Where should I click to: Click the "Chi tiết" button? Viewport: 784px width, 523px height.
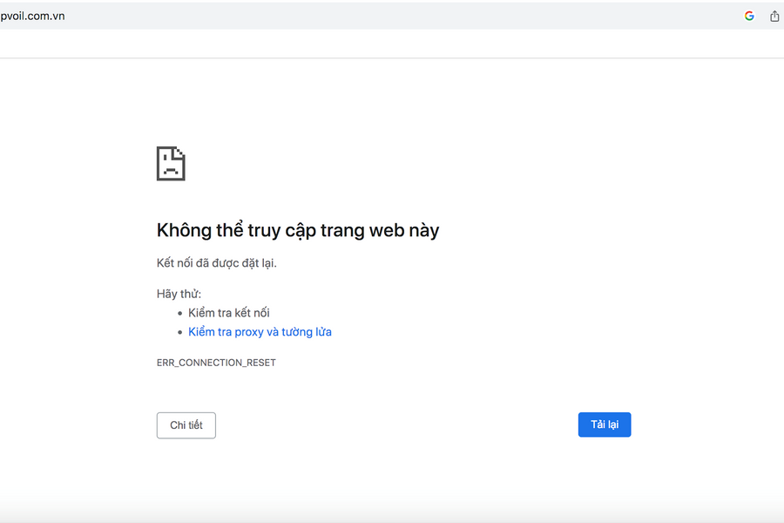click(186, 425)
